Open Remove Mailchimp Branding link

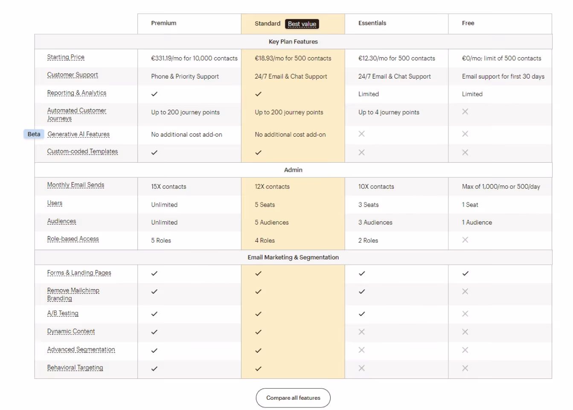(73, 294)
